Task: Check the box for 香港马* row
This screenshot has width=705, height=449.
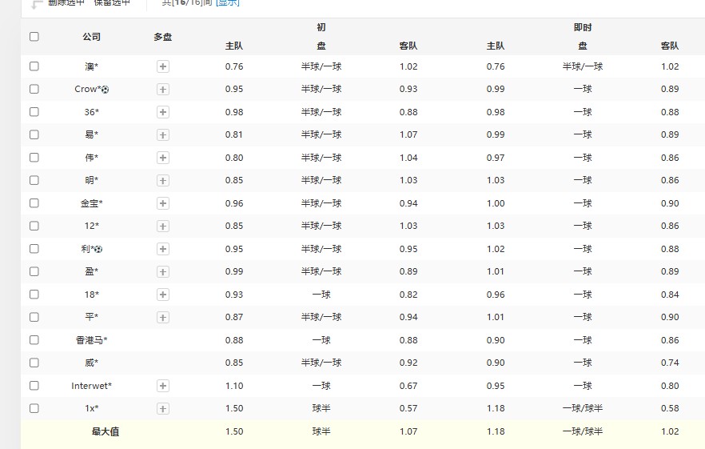Action: pyautogui.click(x=34, y=340)
